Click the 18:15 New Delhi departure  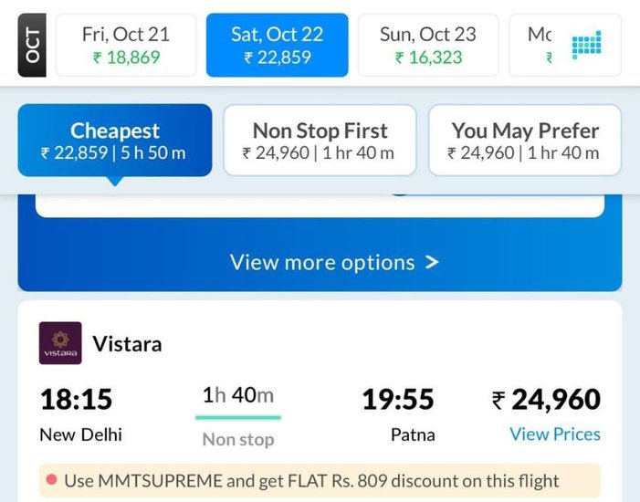tap(80, 414)
